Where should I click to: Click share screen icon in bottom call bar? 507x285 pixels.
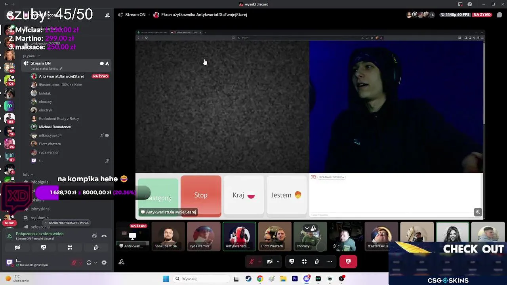click(292, 261)
